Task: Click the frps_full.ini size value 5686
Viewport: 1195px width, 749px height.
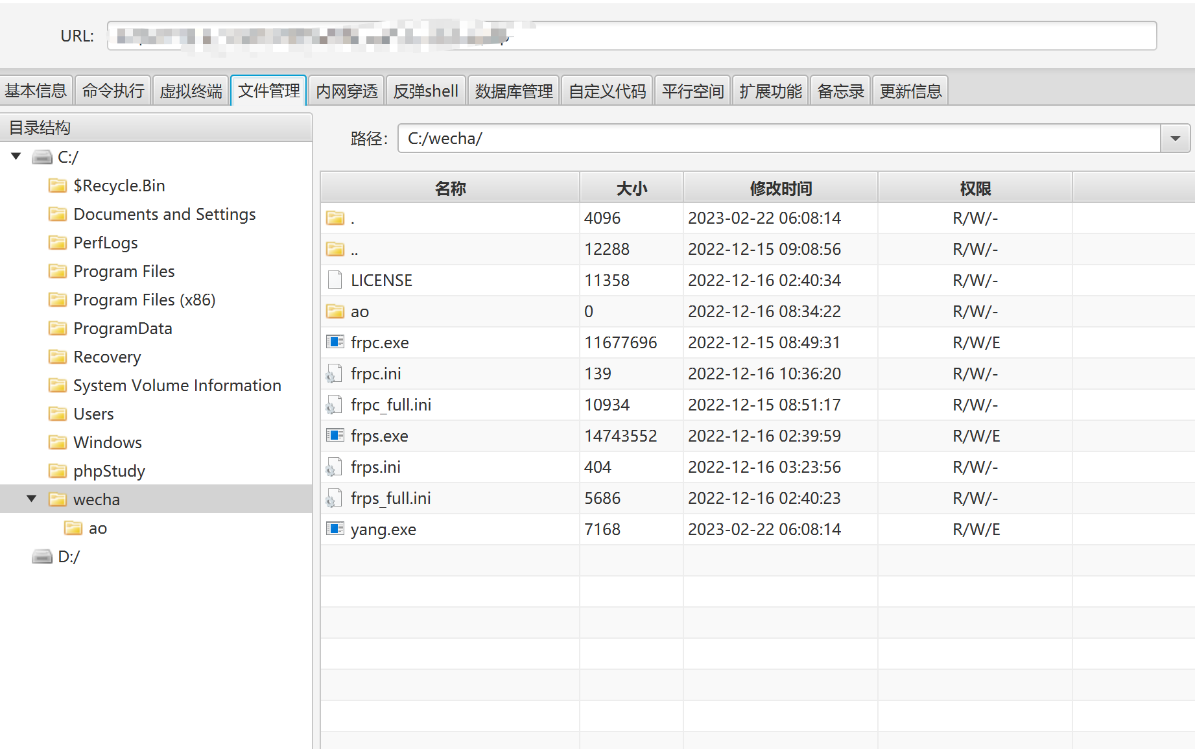Action: click(602, 498)
